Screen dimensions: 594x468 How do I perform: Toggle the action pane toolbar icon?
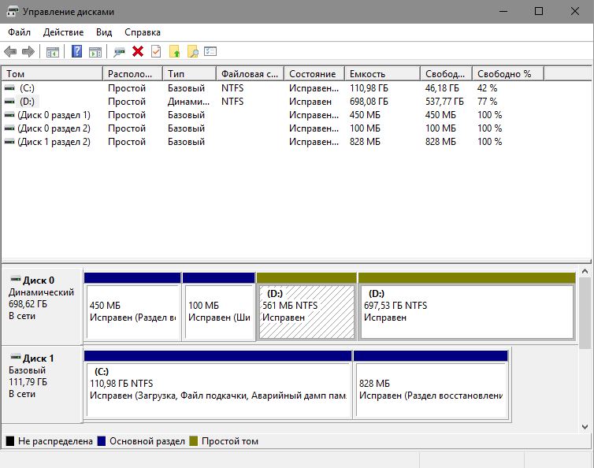coord(95,52)
